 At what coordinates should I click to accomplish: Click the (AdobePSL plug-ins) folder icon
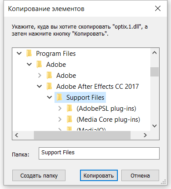pyautogui.click(x=69, y=109)
